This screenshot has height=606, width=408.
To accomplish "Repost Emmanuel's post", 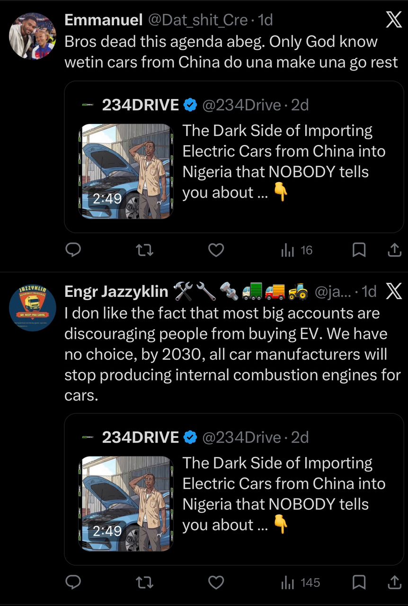I will [144, 250].
